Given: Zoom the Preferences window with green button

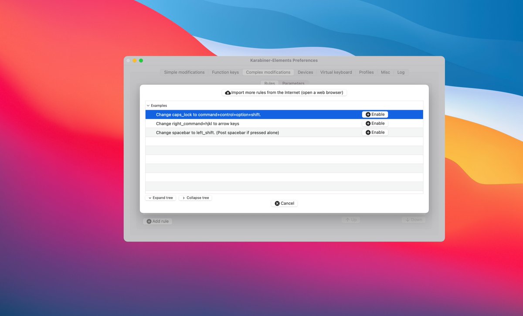Looking at the screenshot, I should [141, 60].
